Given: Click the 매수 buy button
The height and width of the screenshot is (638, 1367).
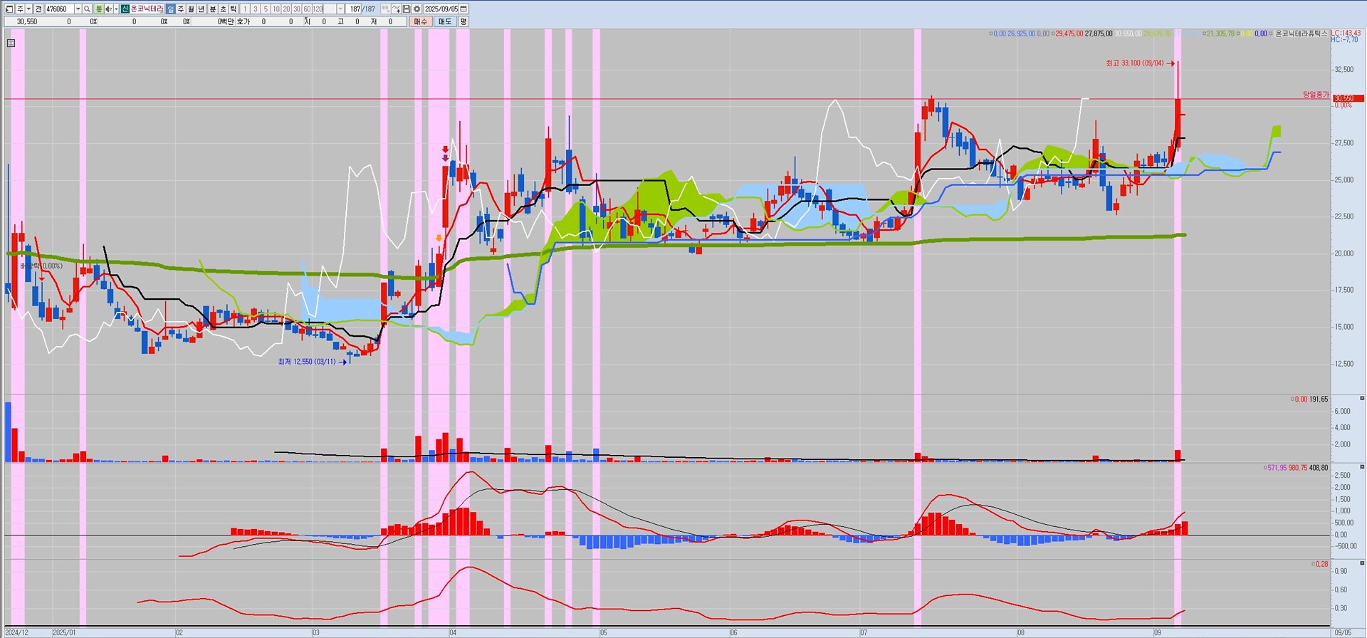Looking at the screenshot, I should tap(420, 21).
